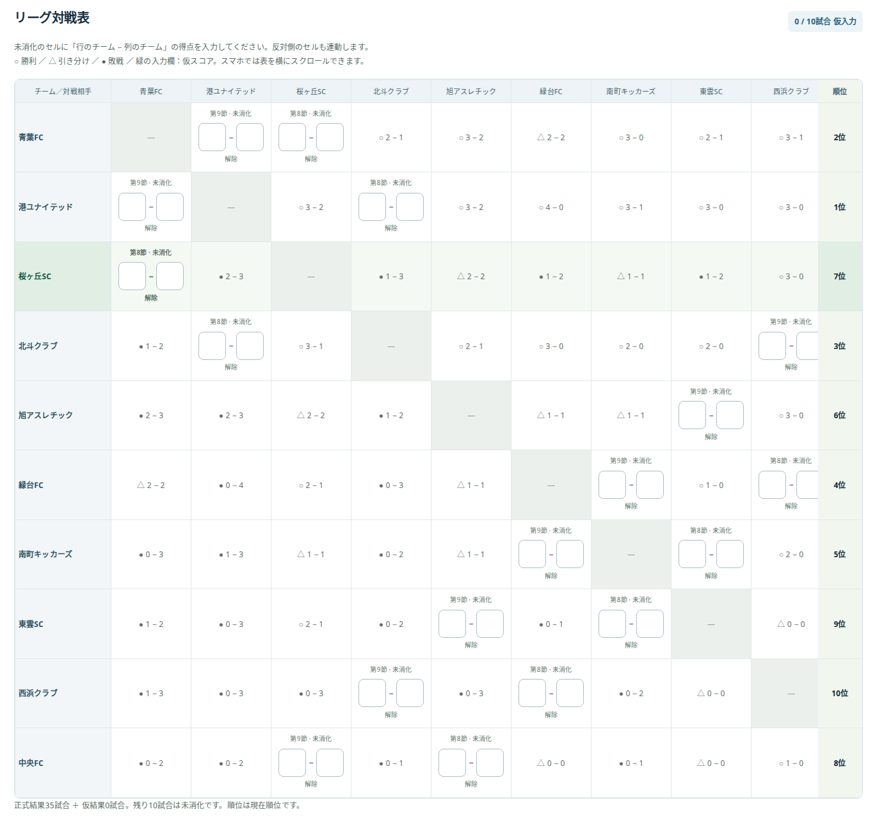
Task: Select the 桜ヶ丘SC row header
Action: coord(63,277)
